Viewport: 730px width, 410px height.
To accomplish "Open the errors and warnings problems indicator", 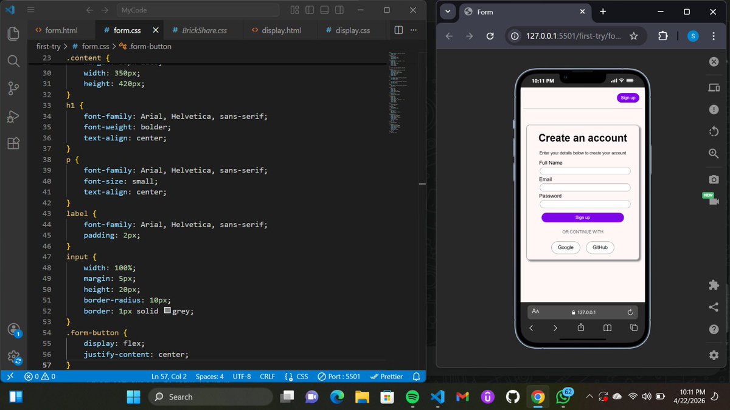I will click(x=40, y=377).
